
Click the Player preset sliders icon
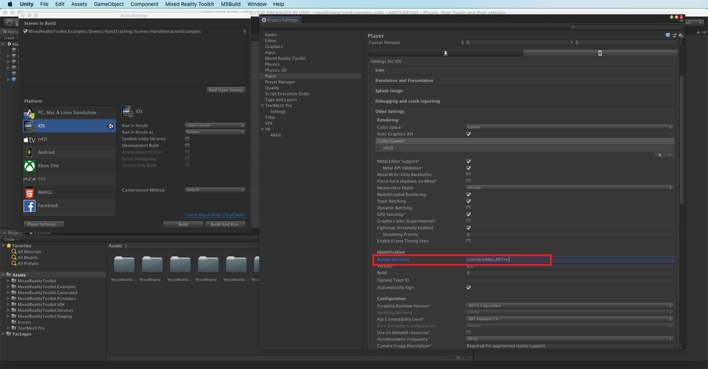(x=673, y=35)
